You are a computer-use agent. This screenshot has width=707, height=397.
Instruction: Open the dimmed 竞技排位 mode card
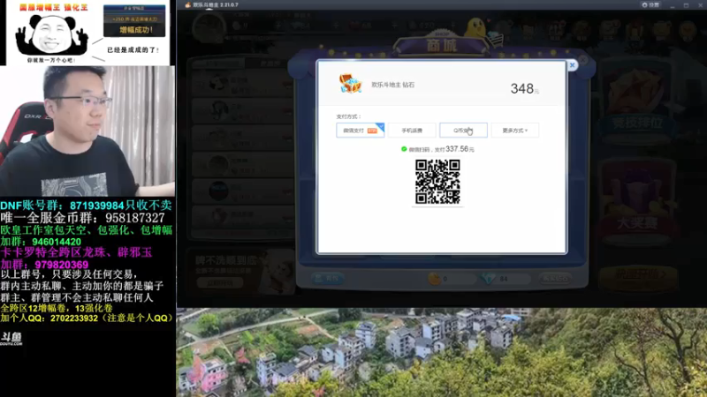coord(637,103)
